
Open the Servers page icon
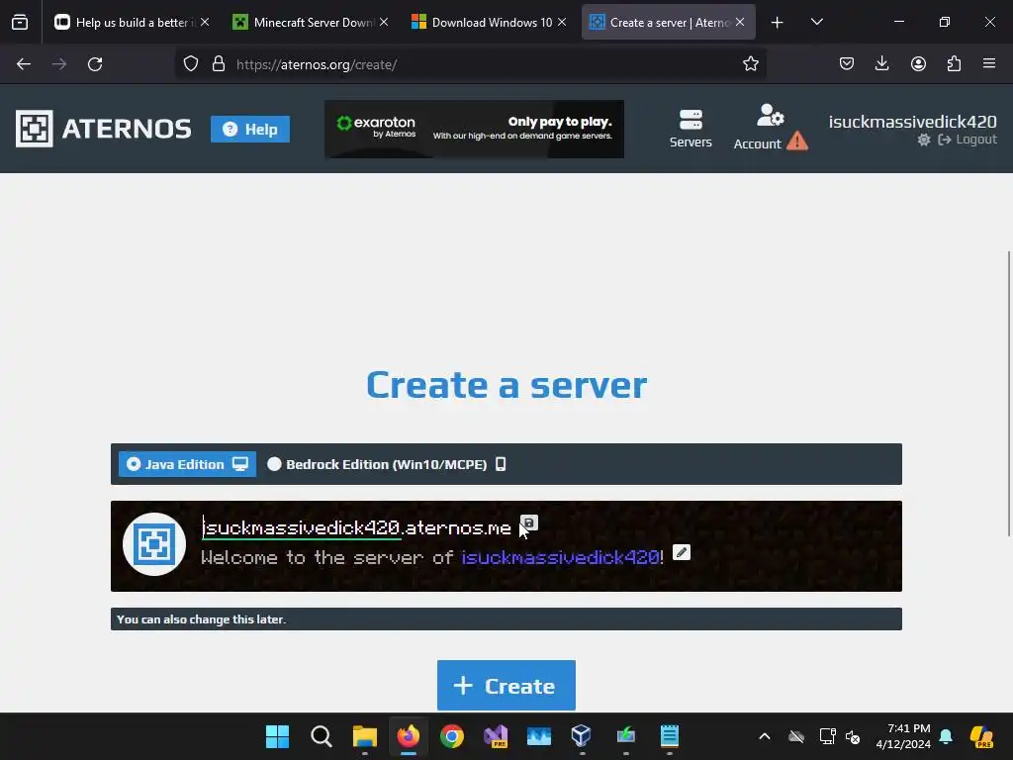tap(691, 129)
